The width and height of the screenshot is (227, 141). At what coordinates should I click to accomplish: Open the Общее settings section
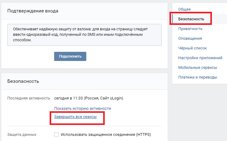click(184, 9)
